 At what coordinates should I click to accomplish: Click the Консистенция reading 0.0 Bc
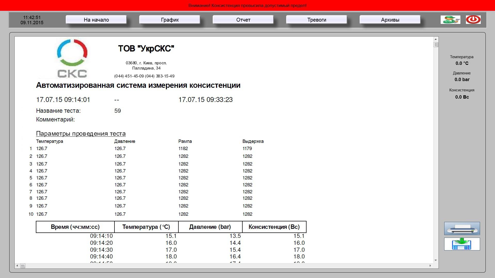[462, 97]
